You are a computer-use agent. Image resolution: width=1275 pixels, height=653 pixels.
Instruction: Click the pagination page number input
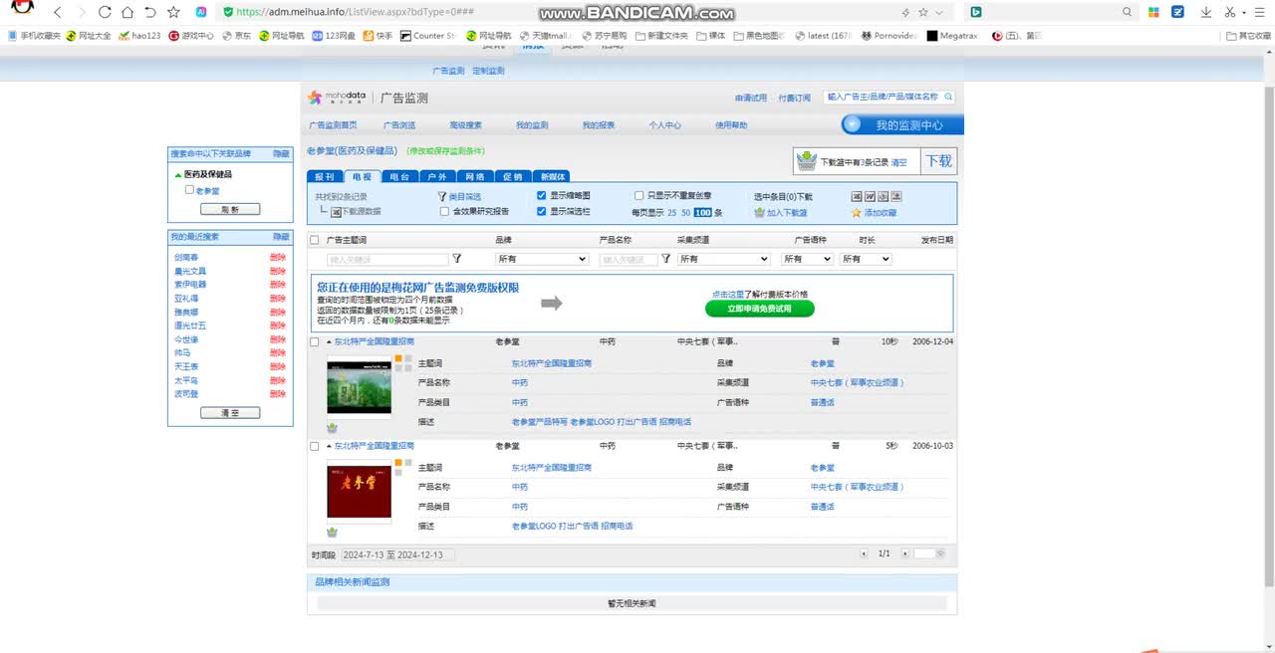coord(924,553)
